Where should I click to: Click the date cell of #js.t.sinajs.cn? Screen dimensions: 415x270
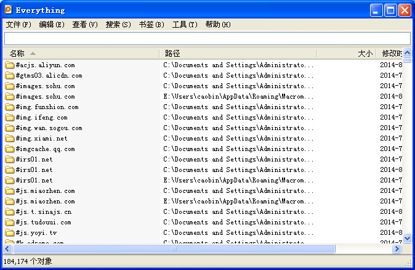(391, 211)
